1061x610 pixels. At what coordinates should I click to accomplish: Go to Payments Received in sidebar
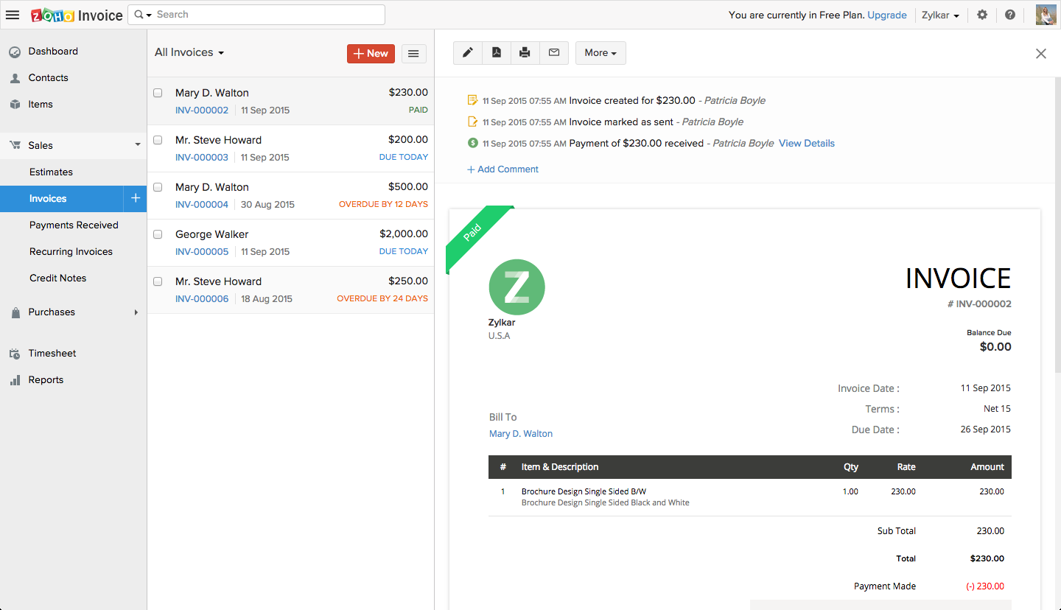74,225
